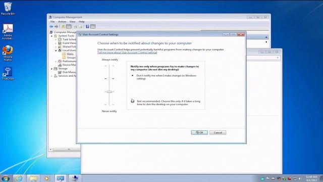Set UAC slider to bottom Never notify level

110,105
